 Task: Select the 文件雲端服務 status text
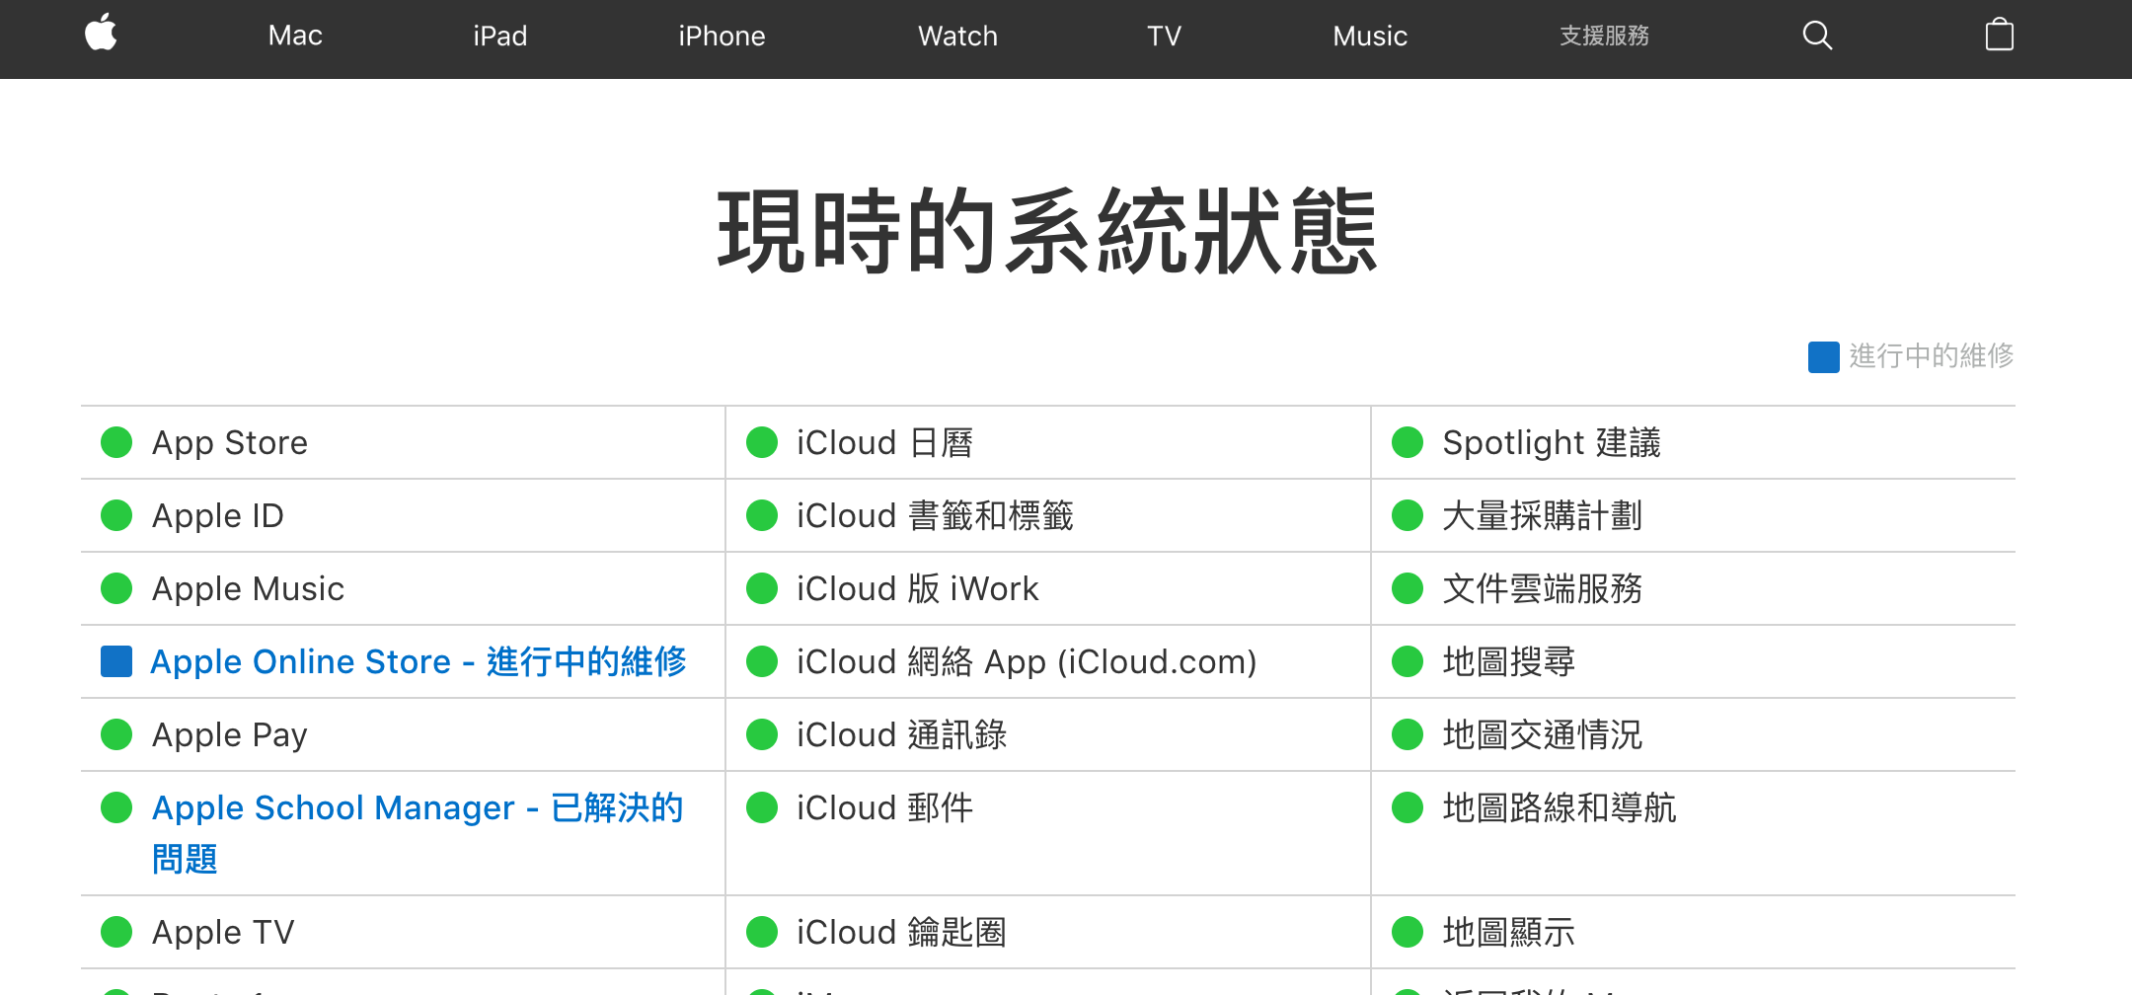pos(1542,588)
